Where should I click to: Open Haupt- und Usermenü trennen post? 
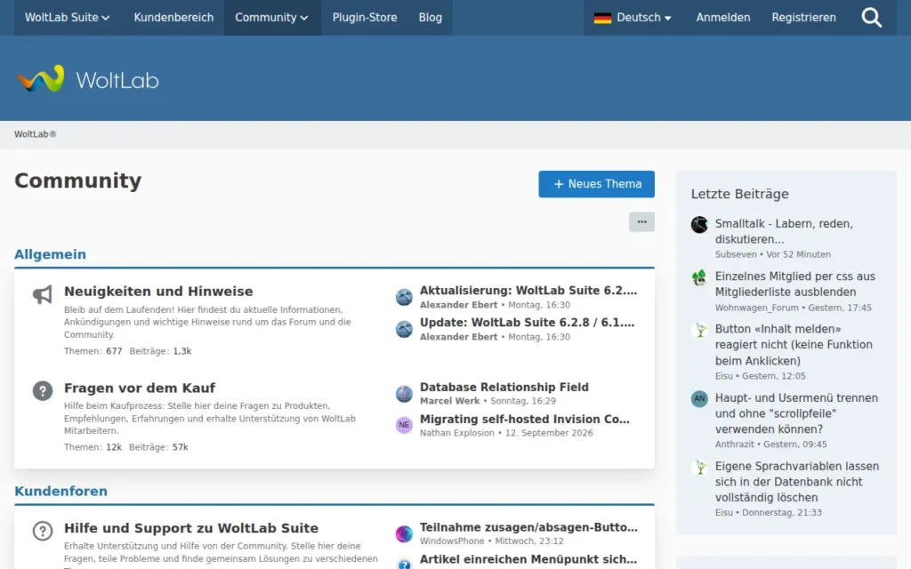796,413
